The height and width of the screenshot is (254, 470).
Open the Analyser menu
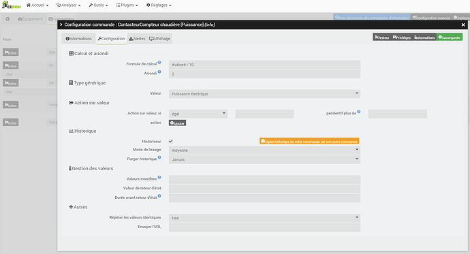[69, 5]
